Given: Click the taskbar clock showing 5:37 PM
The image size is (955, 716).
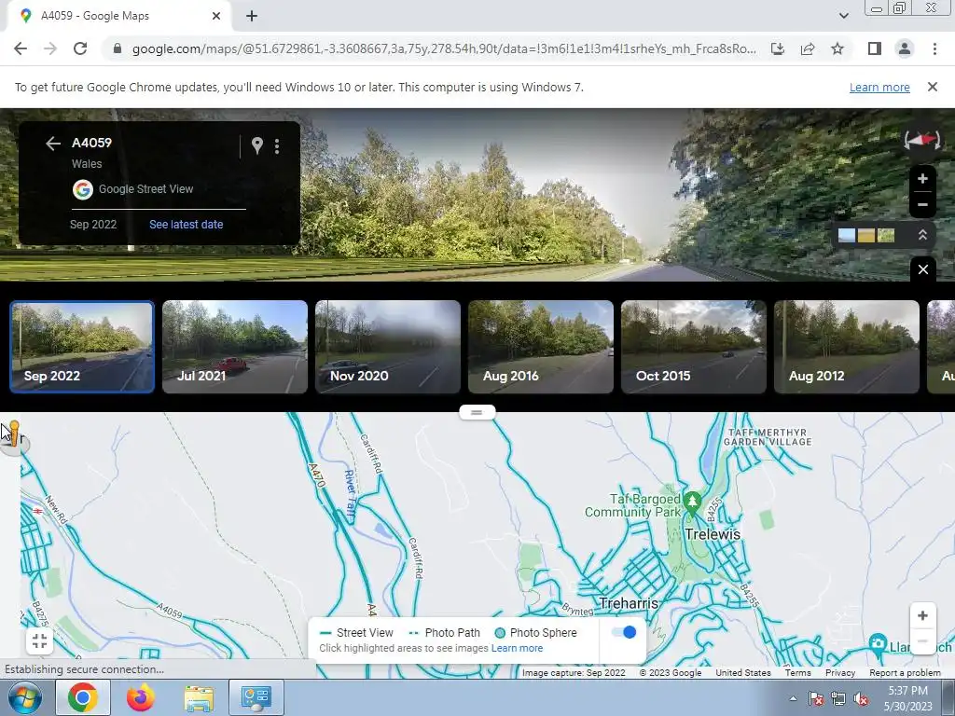Looking at the screenshot, I should (x=907, y=698).
